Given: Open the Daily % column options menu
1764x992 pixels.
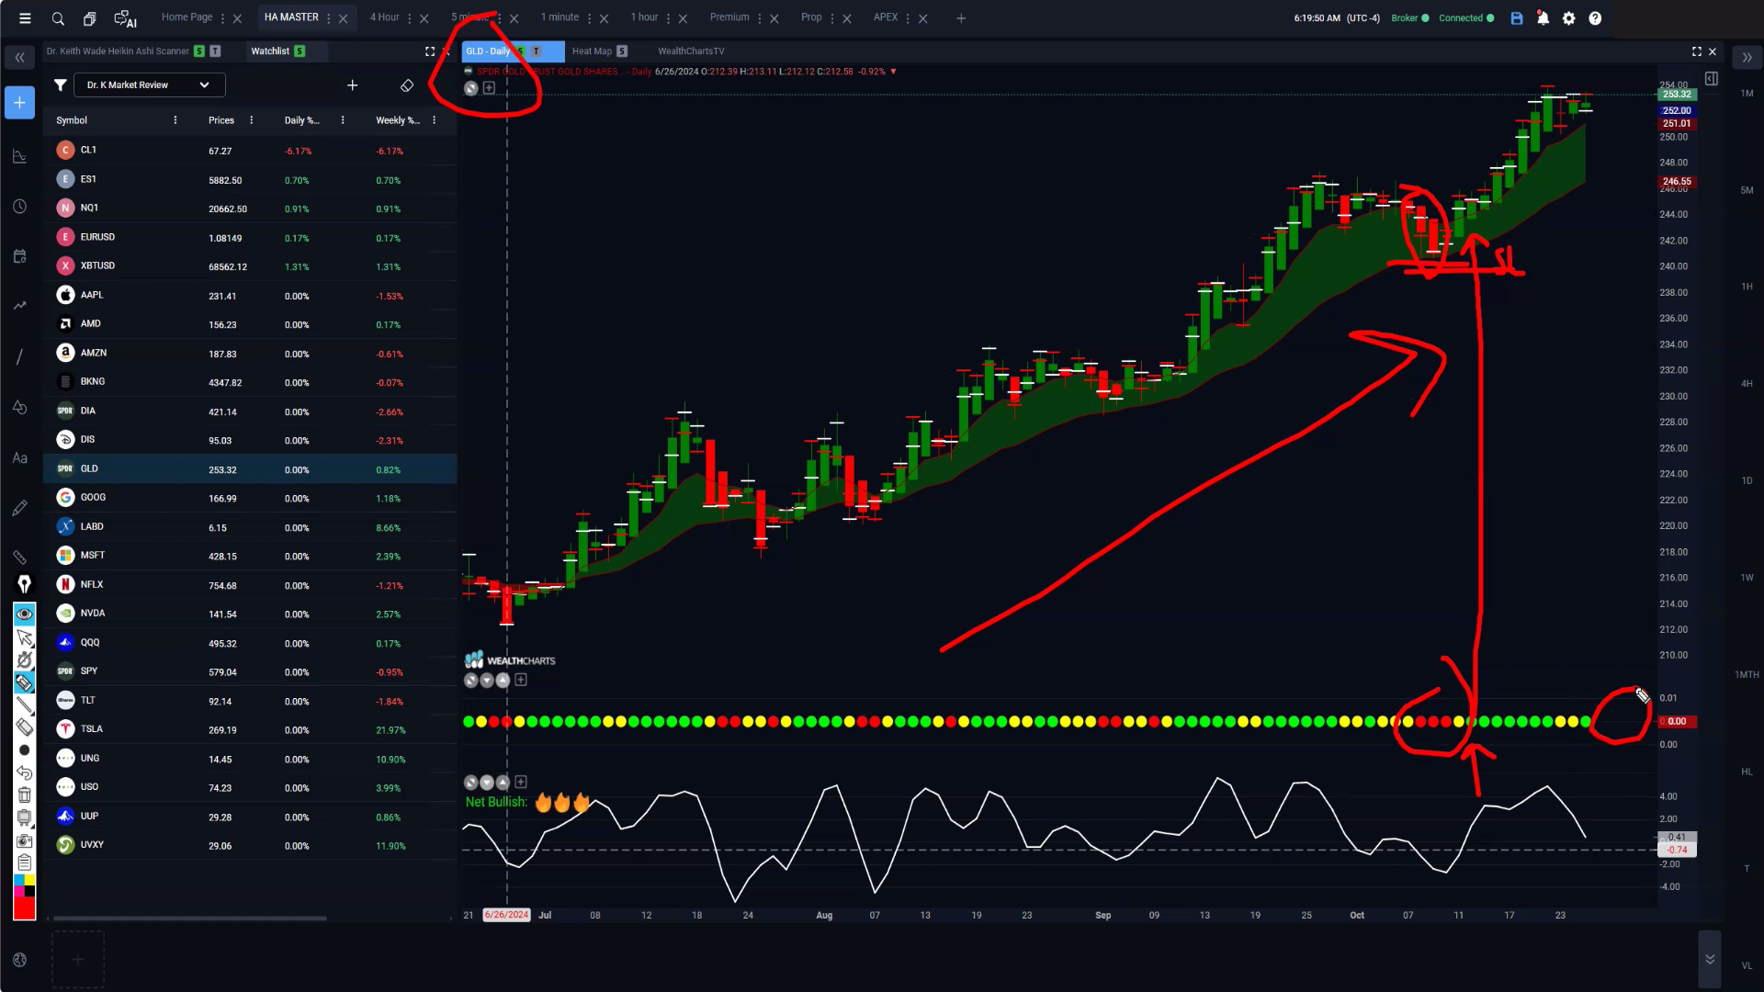Looking at the screenshot, I should [x=343, y=120].
